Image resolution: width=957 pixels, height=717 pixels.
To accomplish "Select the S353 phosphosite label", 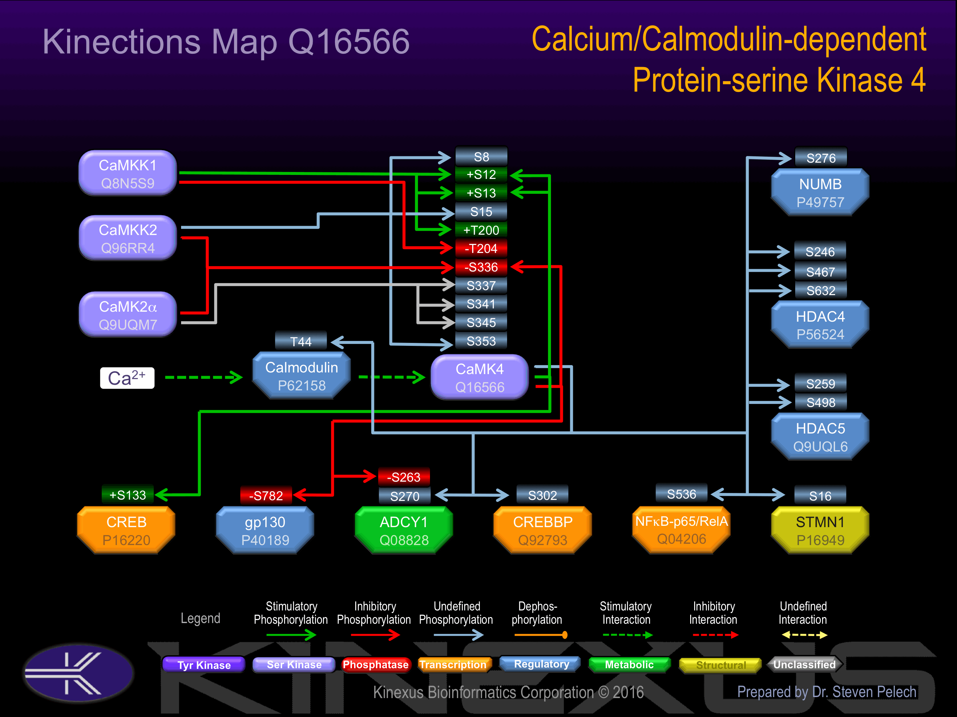I will tap(481, 341).
